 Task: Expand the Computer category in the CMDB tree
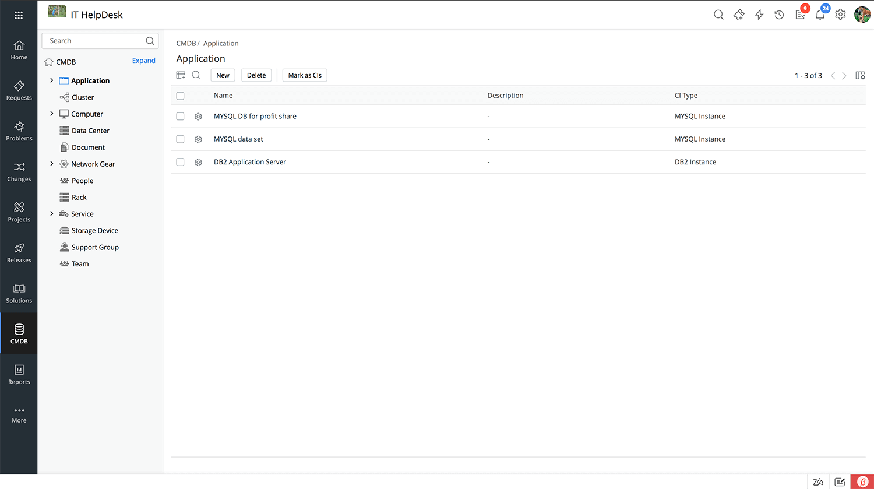tap(52, 114)
